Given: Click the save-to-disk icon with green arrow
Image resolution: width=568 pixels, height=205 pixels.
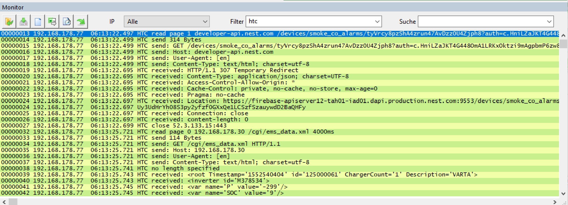Looking at the screenshot, I should (x=24, y=22).
